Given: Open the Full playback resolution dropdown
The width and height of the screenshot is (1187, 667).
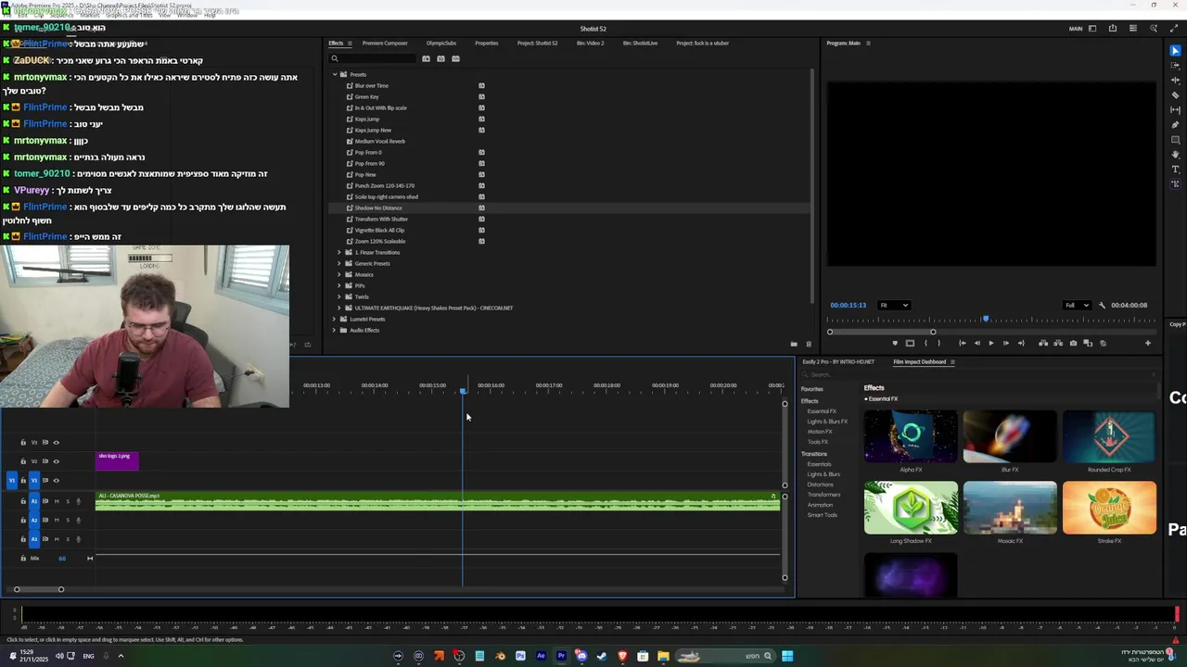Looking at the screenshot, I should pos(1078,305).
